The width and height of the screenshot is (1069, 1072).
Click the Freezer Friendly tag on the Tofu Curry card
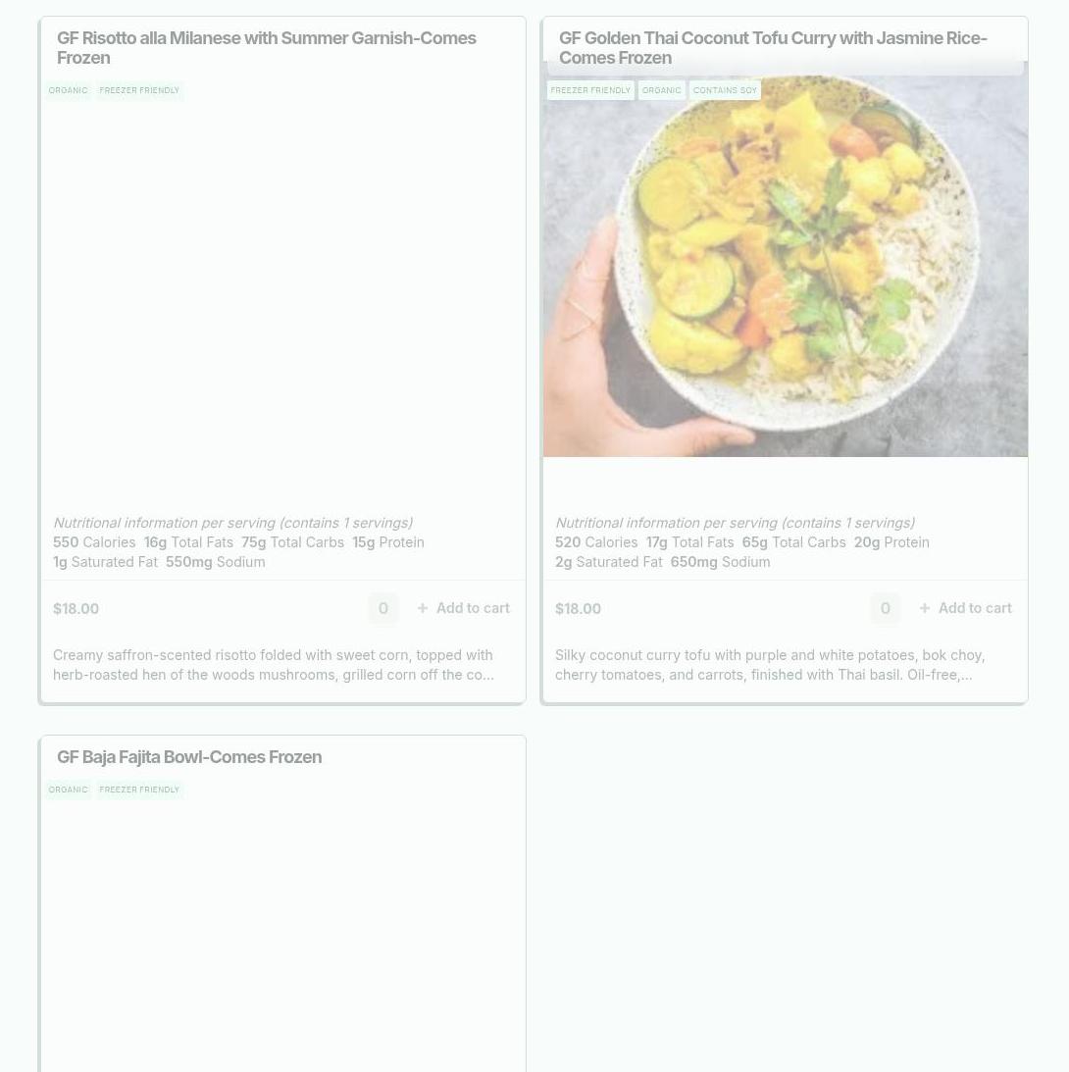click(x=590, y=90)
